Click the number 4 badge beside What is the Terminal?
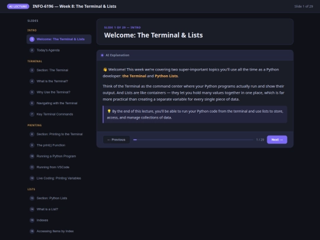 coord(32,81)
